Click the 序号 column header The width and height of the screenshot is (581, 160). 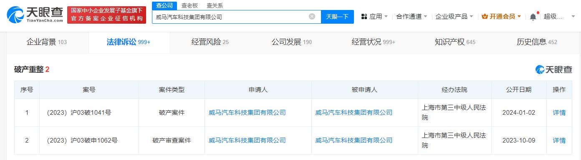pos(27,90)
